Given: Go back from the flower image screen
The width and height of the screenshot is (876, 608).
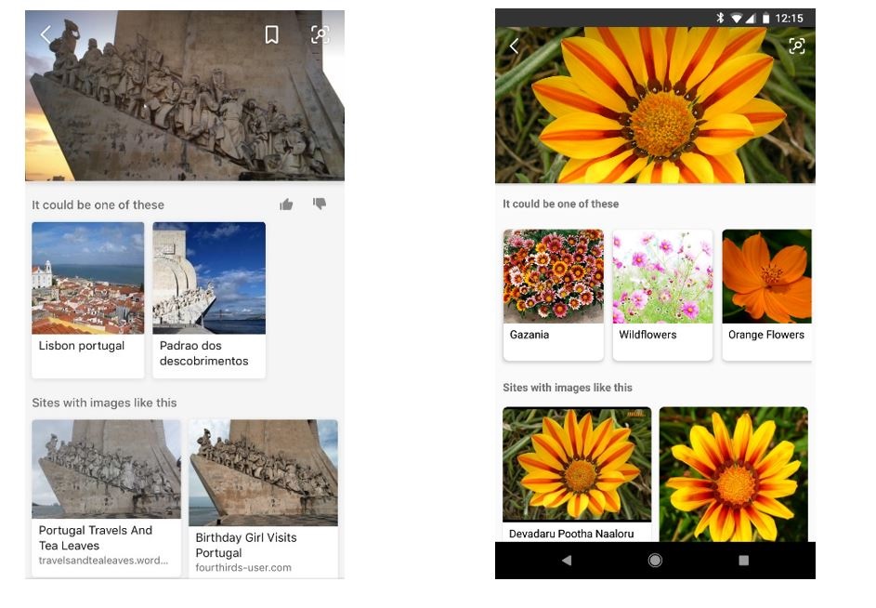Looking at the screenshot, I should 515,46.
